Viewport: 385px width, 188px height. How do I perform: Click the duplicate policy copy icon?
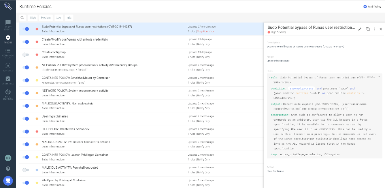pos(368,29)
